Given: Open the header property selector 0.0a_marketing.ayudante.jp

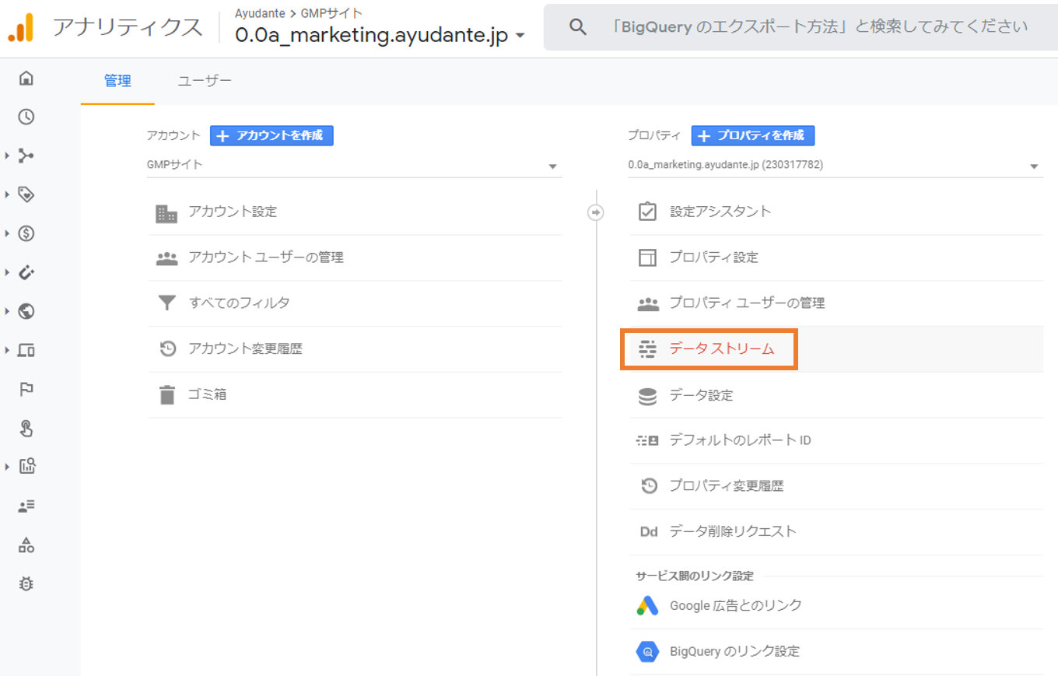Looking at the screenshot, I should [380, 36].
